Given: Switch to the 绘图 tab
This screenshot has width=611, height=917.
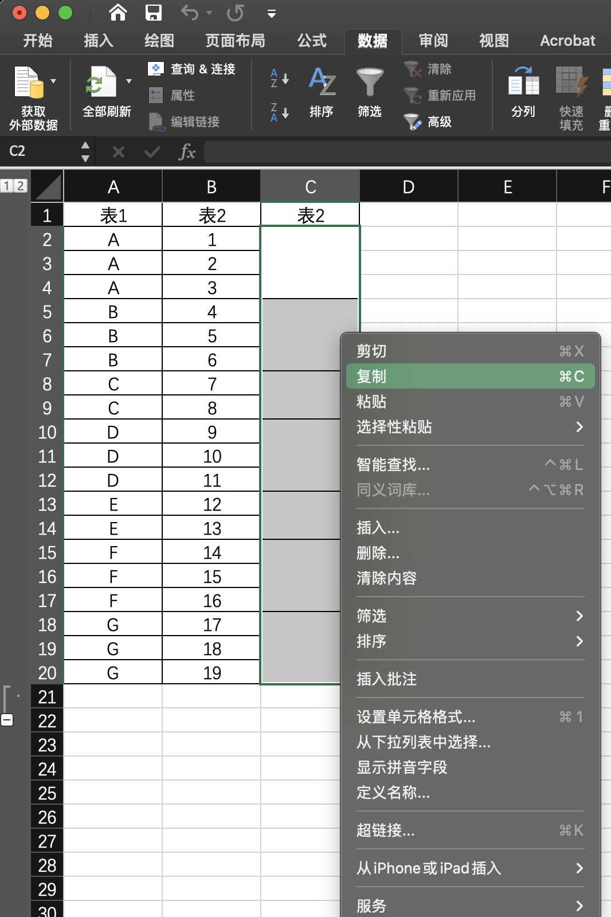Looking at the screenshot, I should [159, 41].
